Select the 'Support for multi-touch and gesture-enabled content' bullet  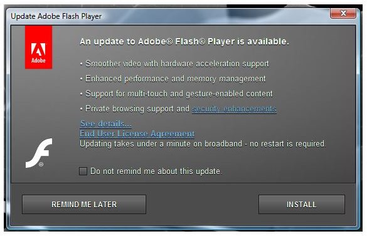click(179, 94)
